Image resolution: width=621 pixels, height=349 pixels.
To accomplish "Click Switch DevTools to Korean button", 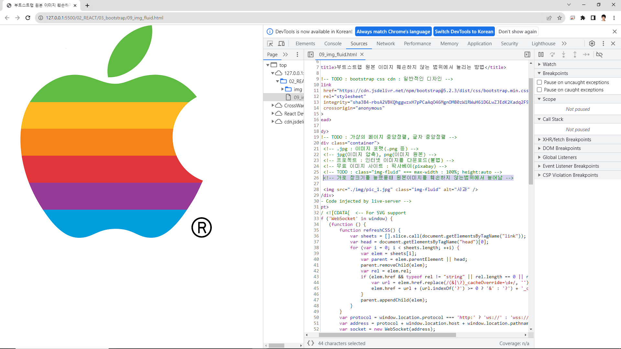I will click(x=464, y=32).
